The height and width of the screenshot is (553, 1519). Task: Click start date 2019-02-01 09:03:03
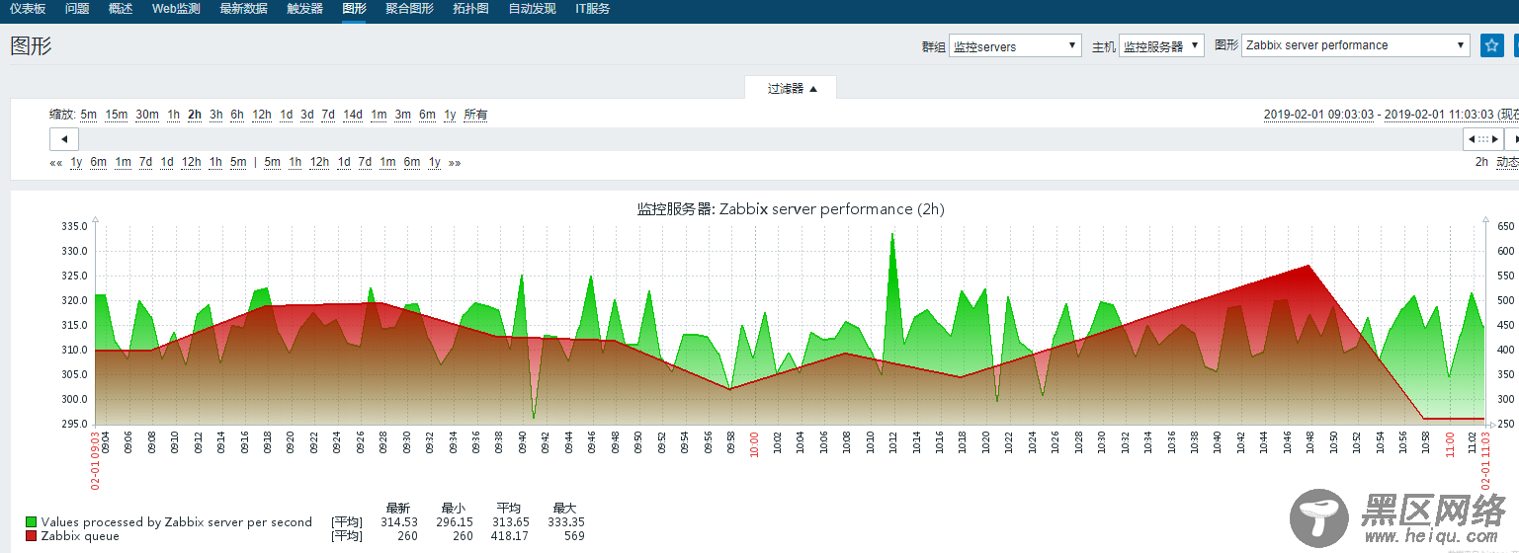(x=1318, y=115)
